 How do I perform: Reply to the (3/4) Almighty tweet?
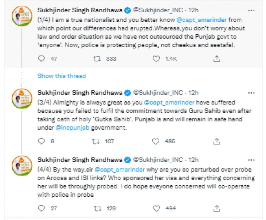[42, 141]
